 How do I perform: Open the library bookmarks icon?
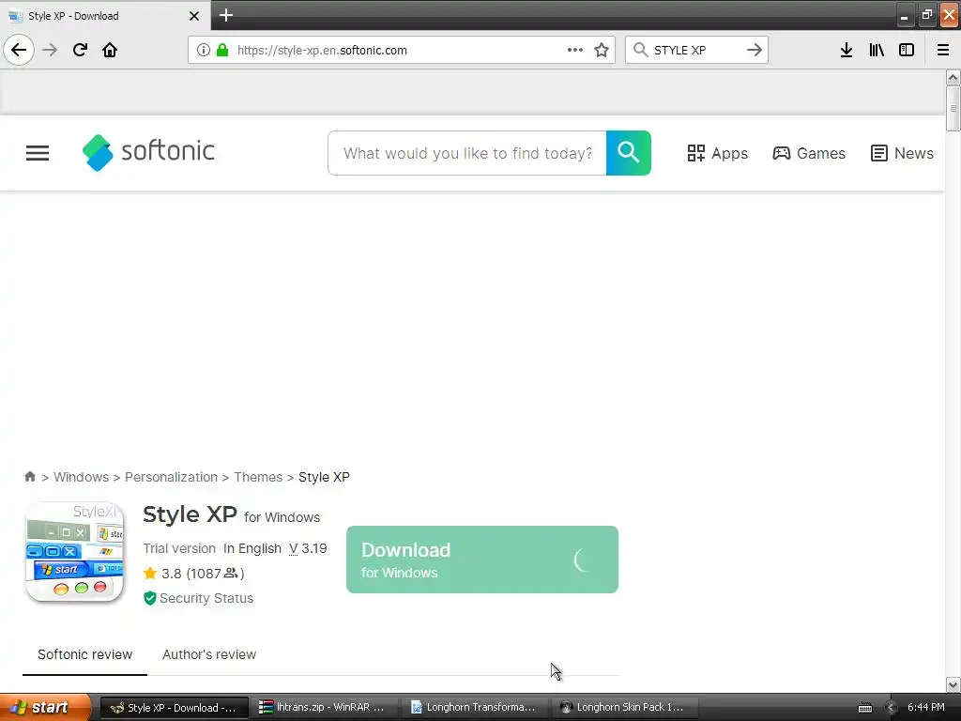pyautogui.click(x=877, y=50)
